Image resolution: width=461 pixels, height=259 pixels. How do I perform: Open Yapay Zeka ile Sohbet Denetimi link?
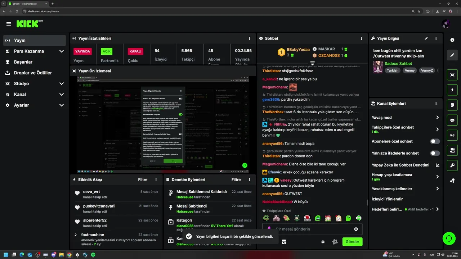[x=406, y=165]
